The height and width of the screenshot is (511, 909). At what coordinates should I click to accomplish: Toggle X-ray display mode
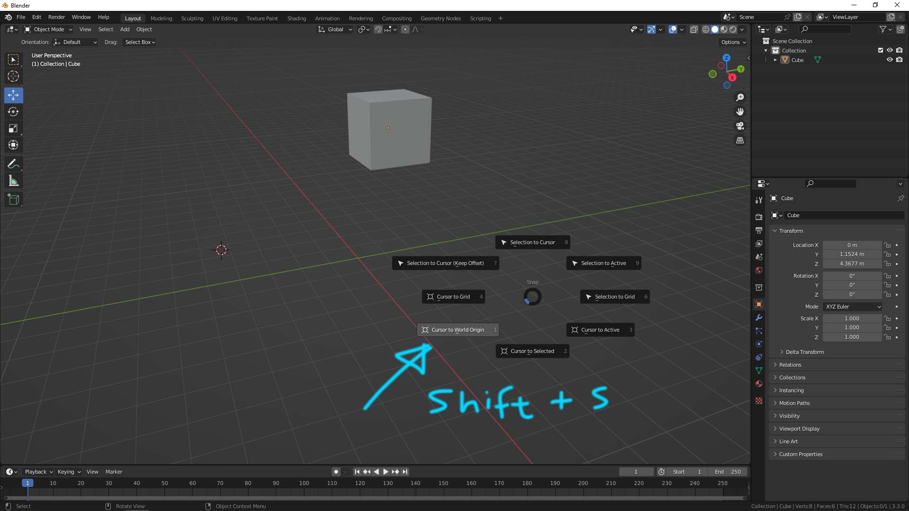click(x=694, y=29)
